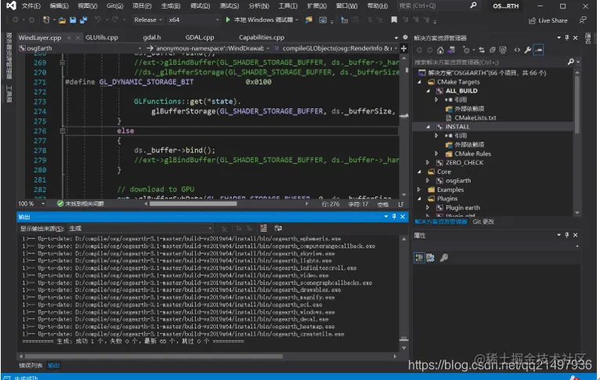Click the bookmark toolbar icon
The width and height of the screenshot is (600, 380).
[x=394, y=20]
